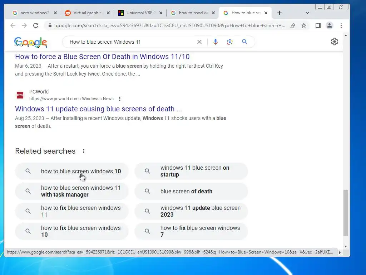Open 'How to force a Blue Screen Of Death' result
Screen dimensions: 366x275
(x=102, y=57)
